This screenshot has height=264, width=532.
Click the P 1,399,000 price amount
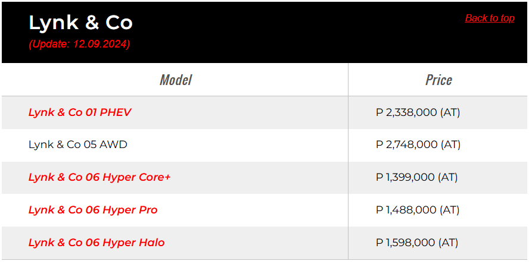pyautogui.click(x=406, y=177)
